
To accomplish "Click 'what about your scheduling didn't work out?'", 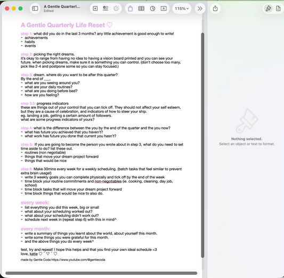I will coord(62,216).
